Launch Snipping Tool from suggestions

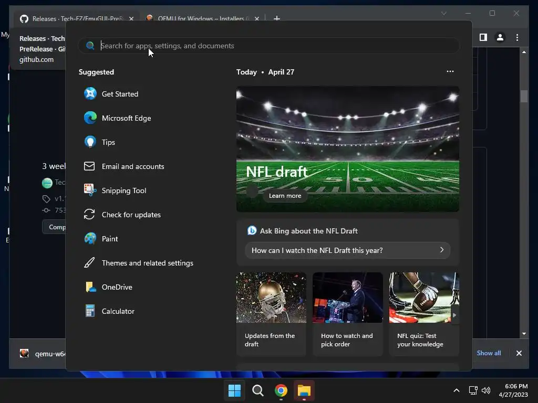tap(115, 190)
